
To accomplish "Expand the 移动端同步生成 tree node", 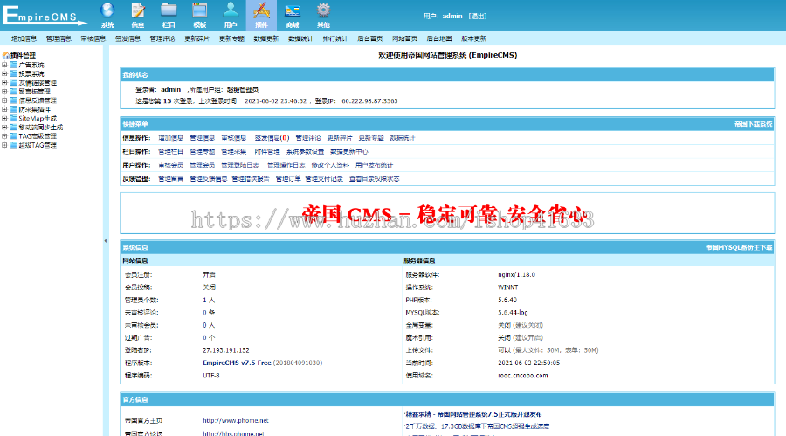I will [4, 128].
